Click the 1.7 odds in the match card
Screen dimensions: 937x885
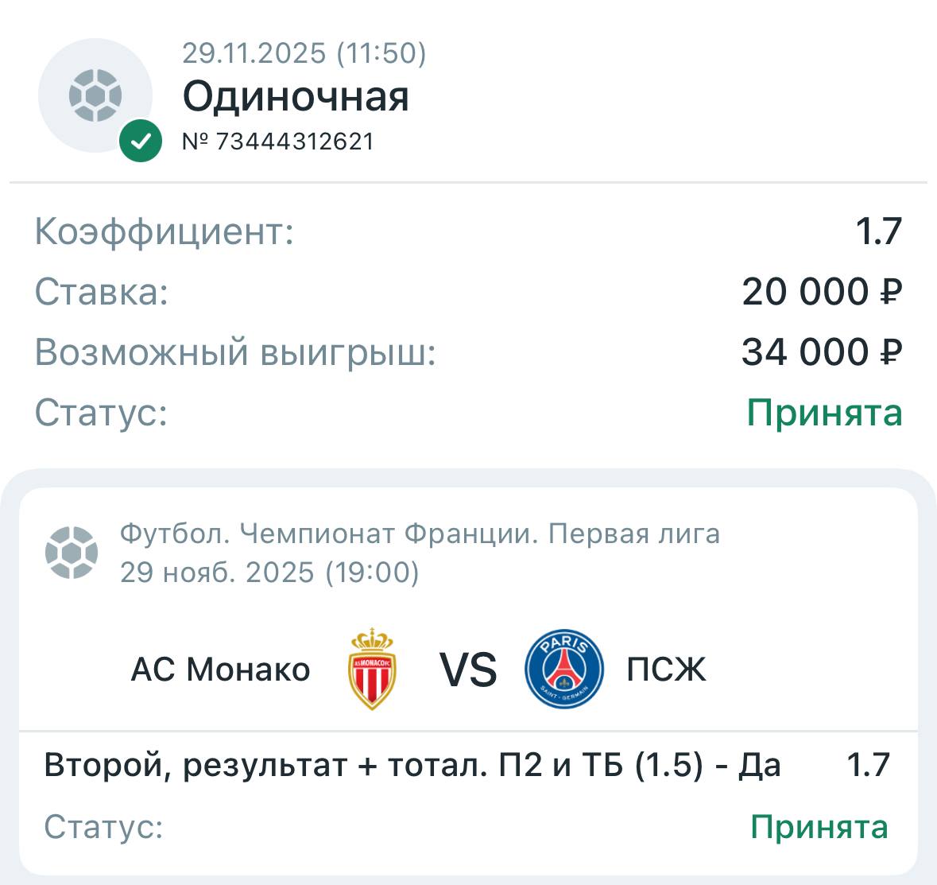[x=868, y=765]
